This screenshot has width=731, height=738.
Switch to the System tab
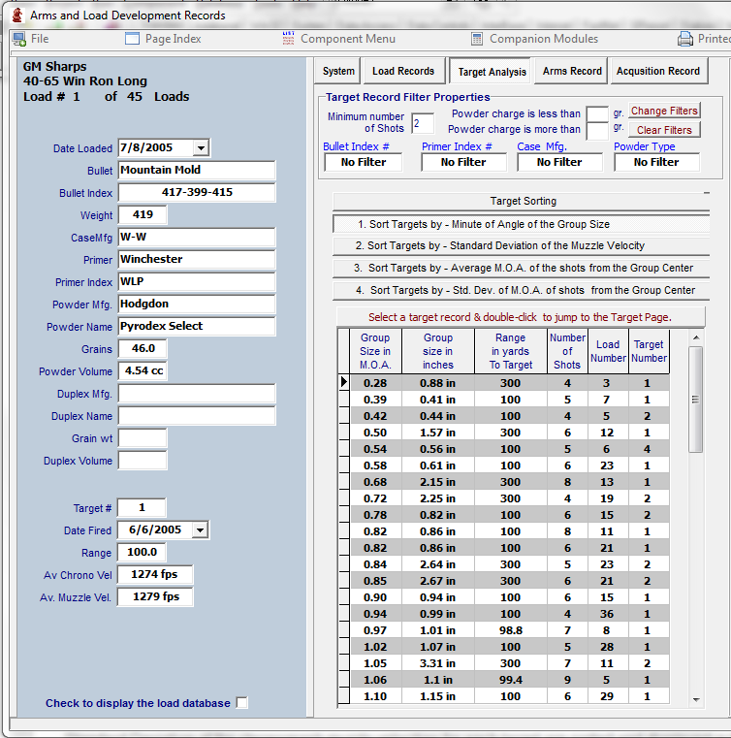(x=338, y=71)
